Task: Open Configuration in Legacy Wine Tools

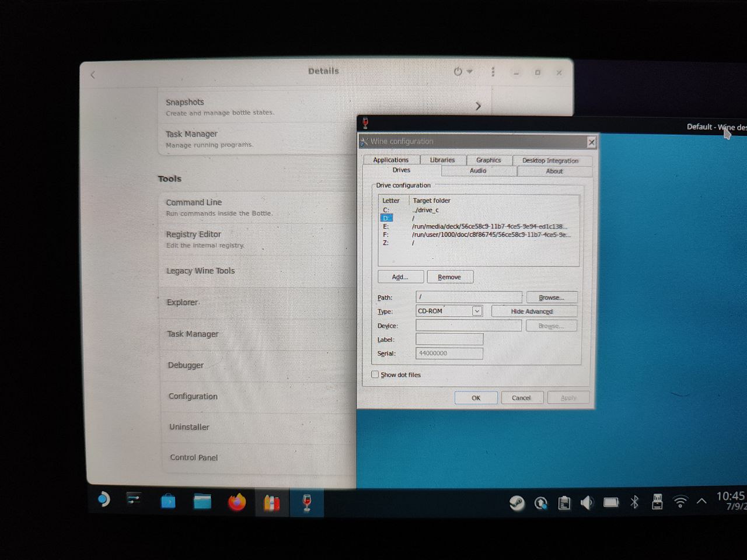Action: click(258, 396)
